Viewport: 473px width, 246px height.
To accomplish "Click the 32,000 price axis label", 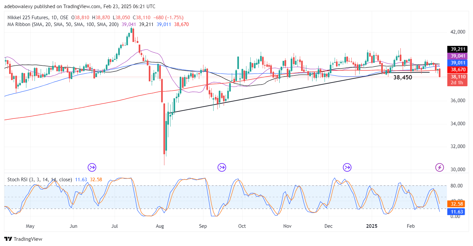I will coord(457,146).
